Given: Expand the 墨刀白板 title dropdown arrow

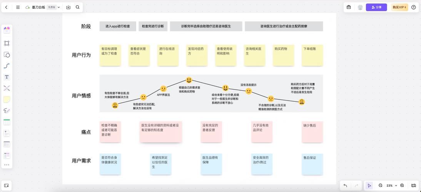Looking at the screenshot, I should 59,8.
